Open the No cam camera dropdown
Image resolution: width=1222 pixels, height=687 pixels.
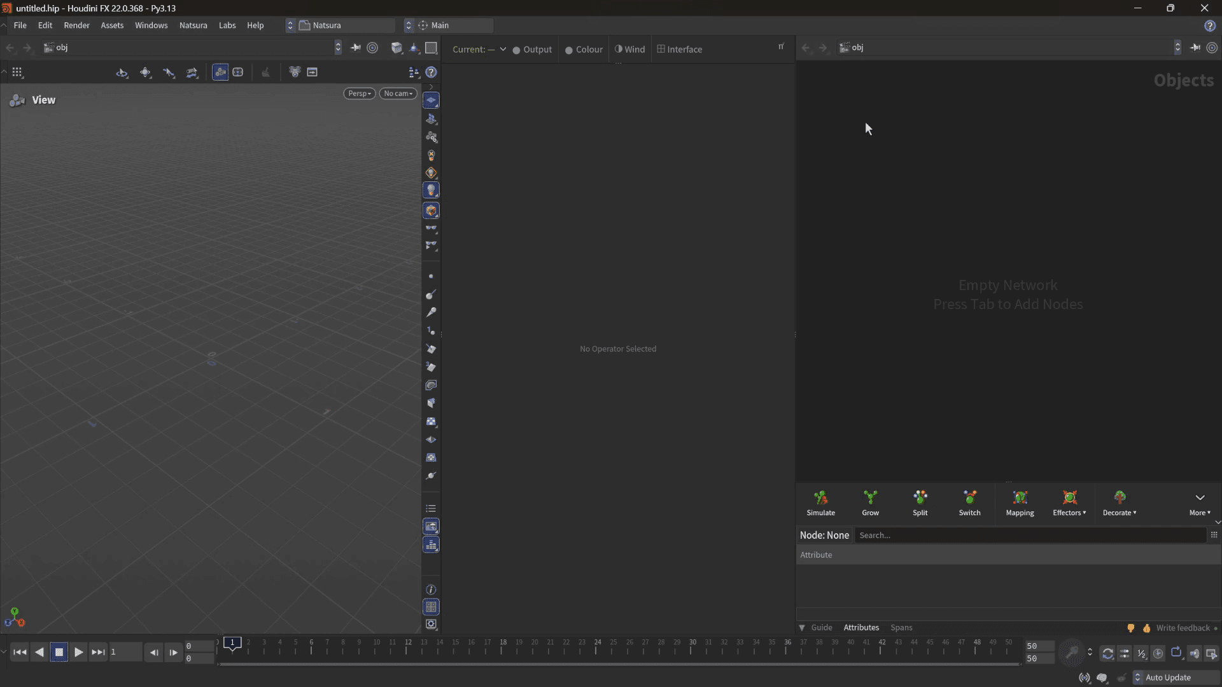398,94
